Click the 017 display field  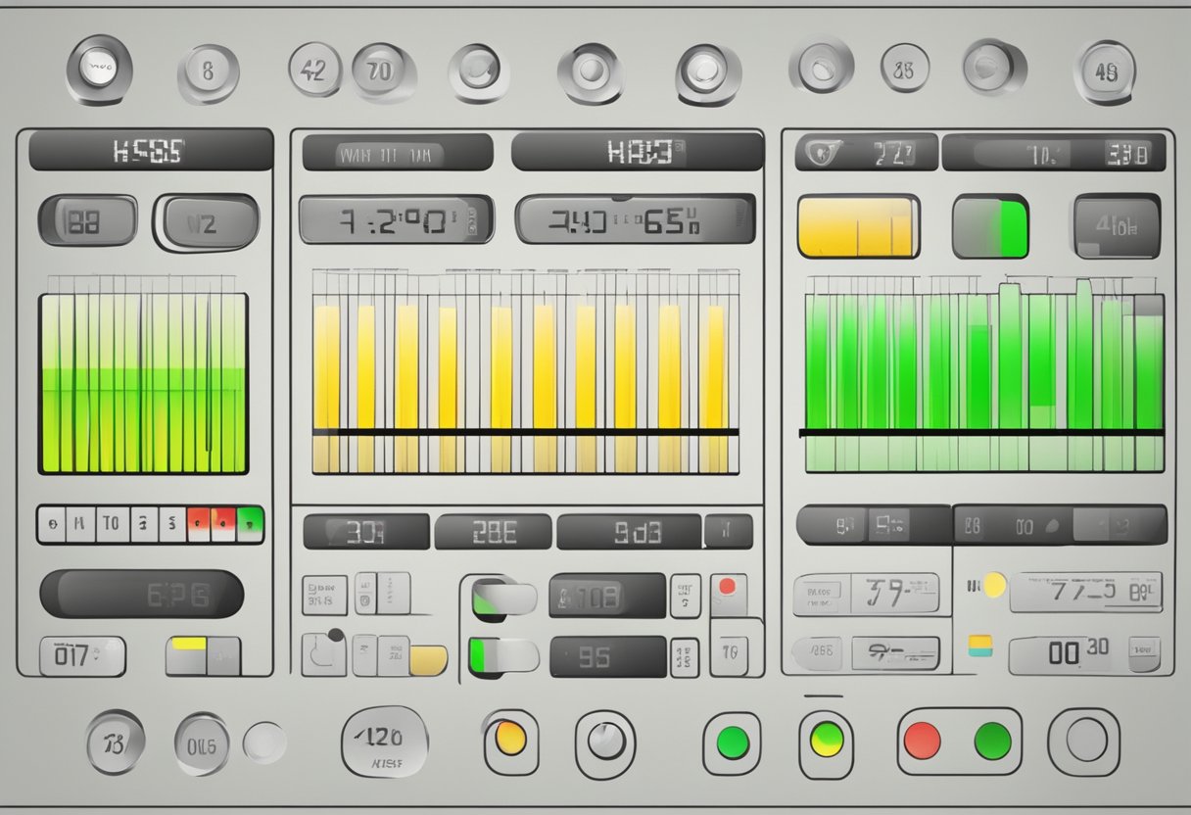(x=82, y=655)
